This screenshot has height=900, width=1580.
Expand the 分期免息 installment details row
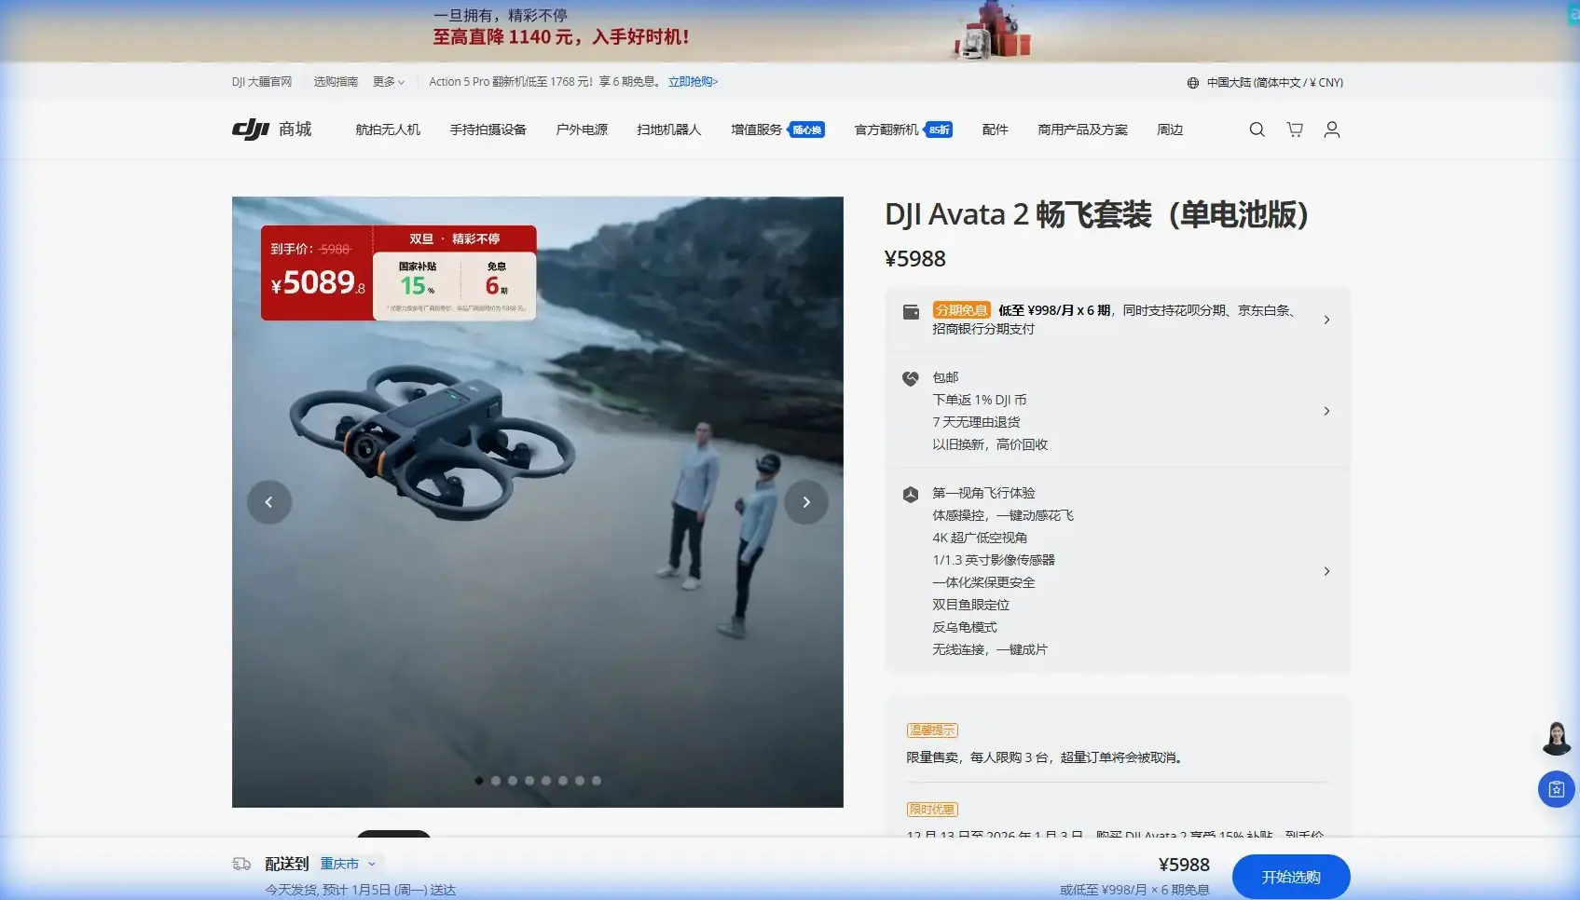(1117, 320)
